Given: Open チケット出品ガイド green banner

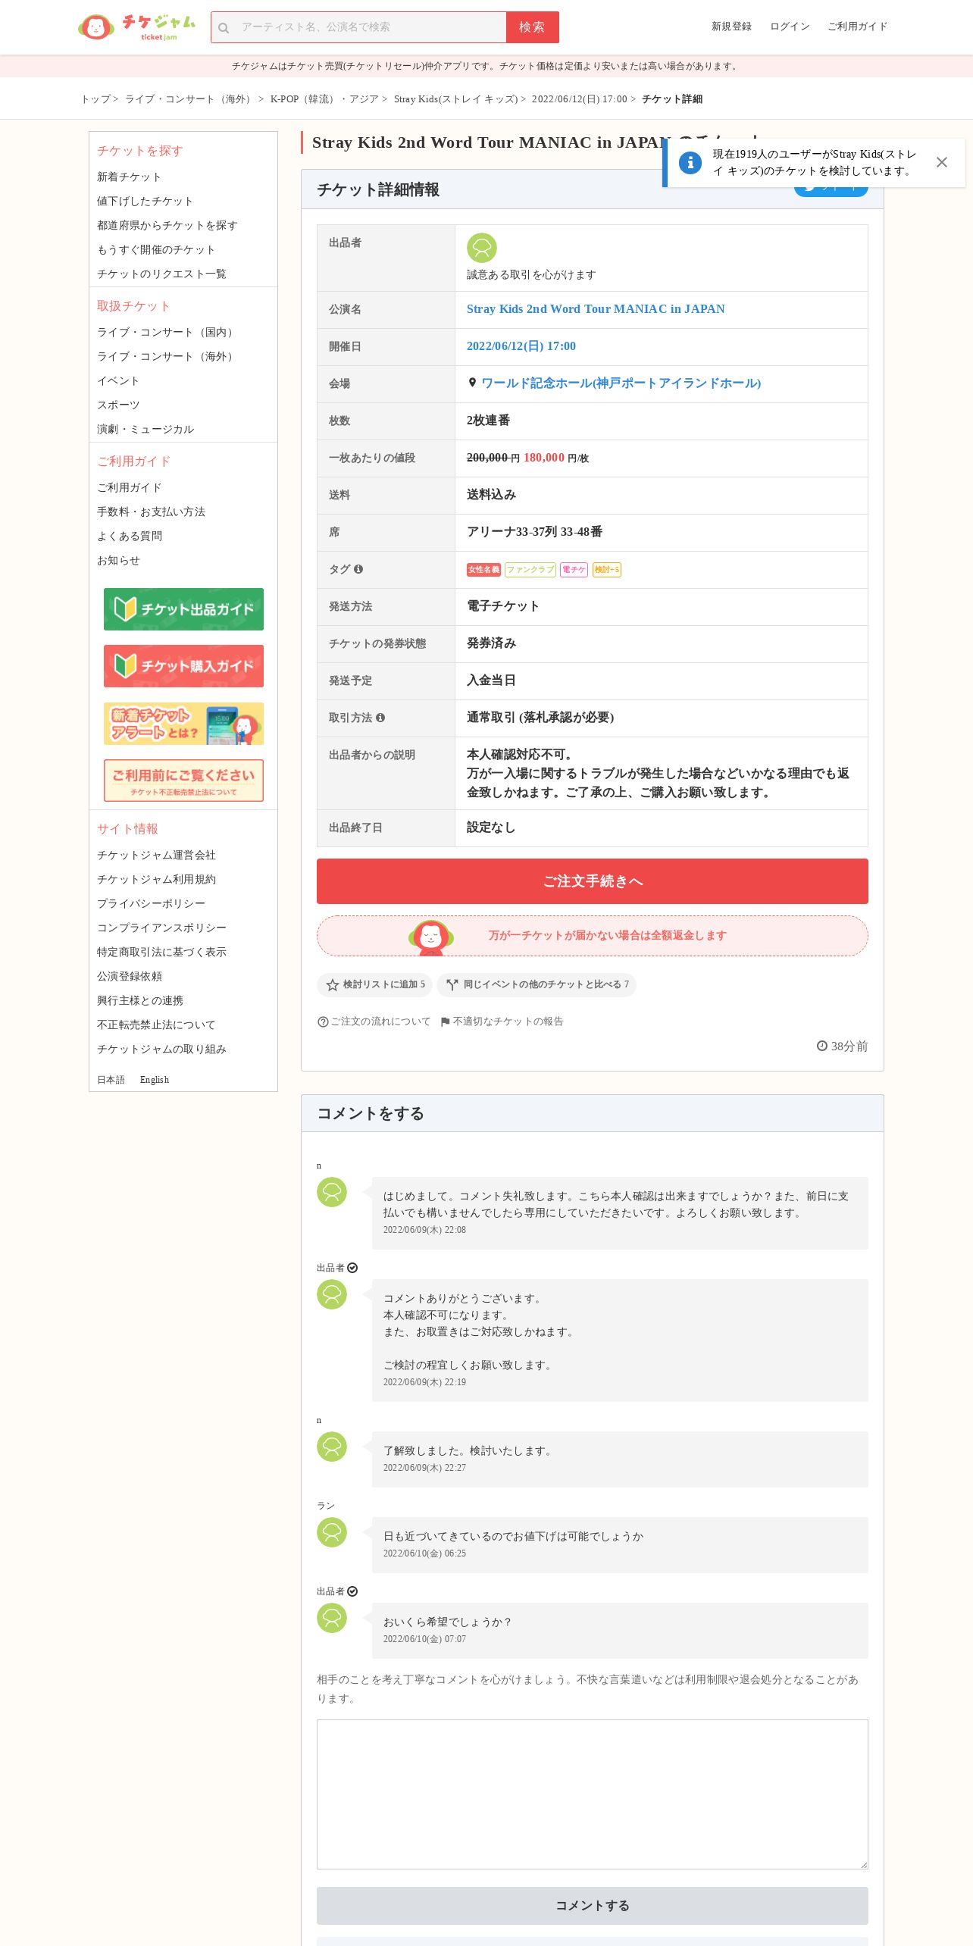Looking at the screenshot, I should (x=183, y=609).
